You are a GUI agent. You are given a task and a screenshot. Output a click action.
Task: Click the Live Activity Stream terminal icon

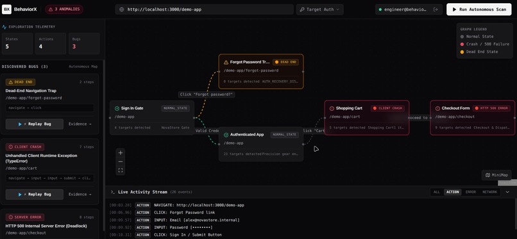(x=113, y=192)
